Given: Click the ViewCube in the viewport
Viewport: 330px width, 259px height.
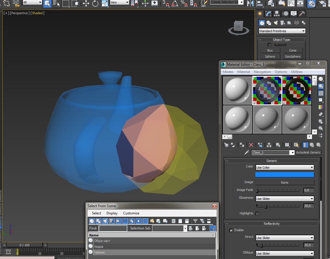Looking at the screenshot, I should [x=239, y=28].
